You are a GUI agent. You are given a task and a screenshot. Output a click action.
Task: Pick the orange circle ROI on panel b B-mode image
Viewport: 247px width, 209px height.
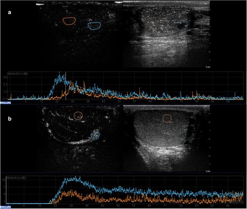pyautogui.click(x=167, y=118)
